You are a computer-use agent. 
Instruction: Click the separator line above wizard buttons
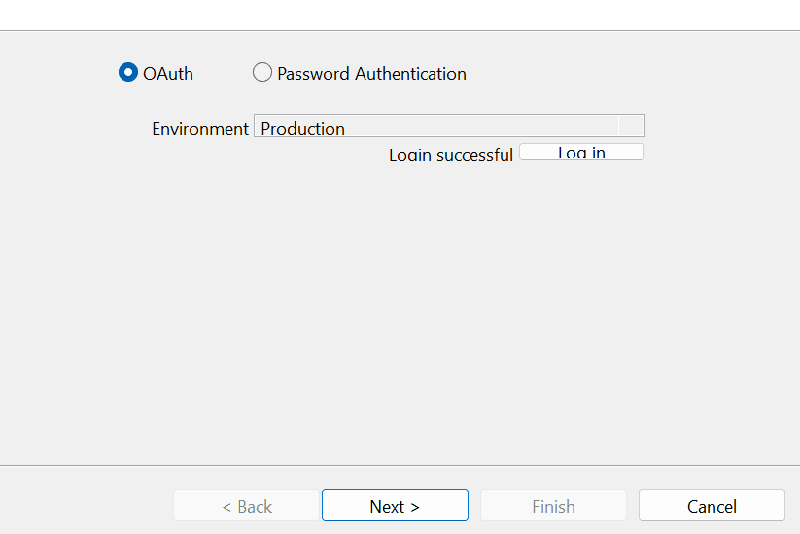(400, 465)
